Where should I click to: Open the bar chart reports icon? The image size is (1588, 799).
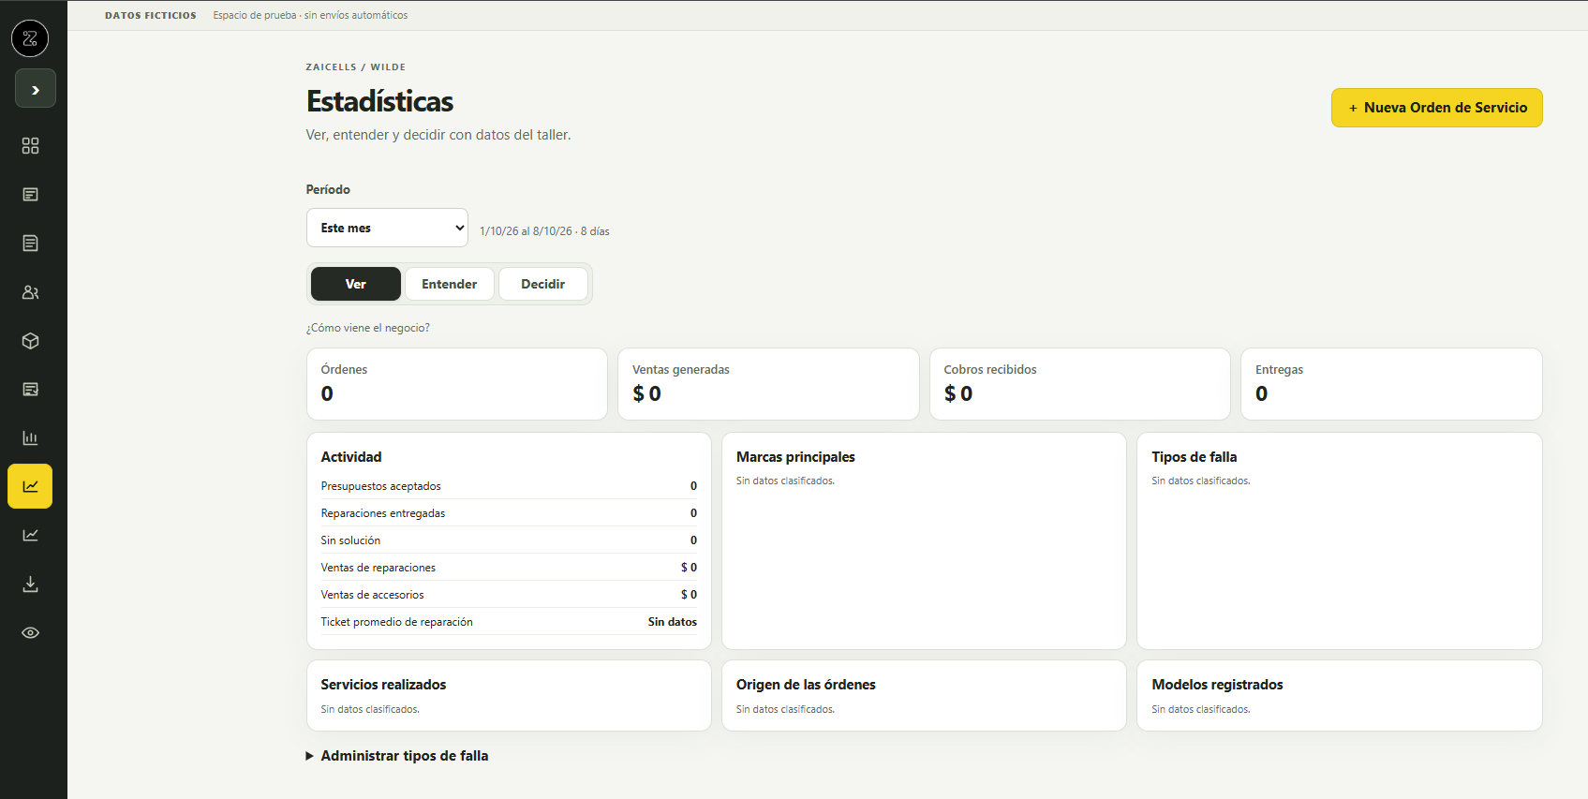click(x=30, y=438)
